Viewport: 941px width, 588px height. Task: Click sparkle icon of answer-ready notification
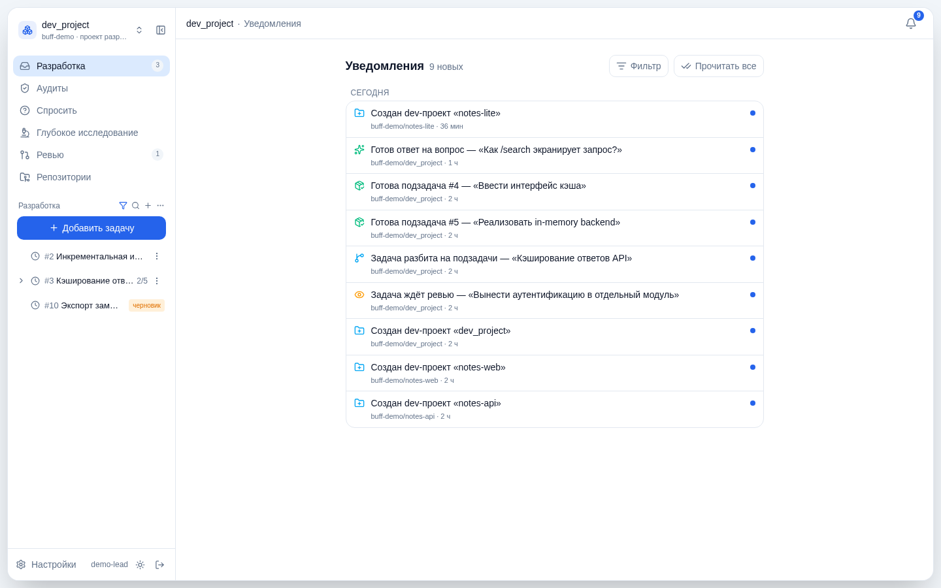(359, 150)
